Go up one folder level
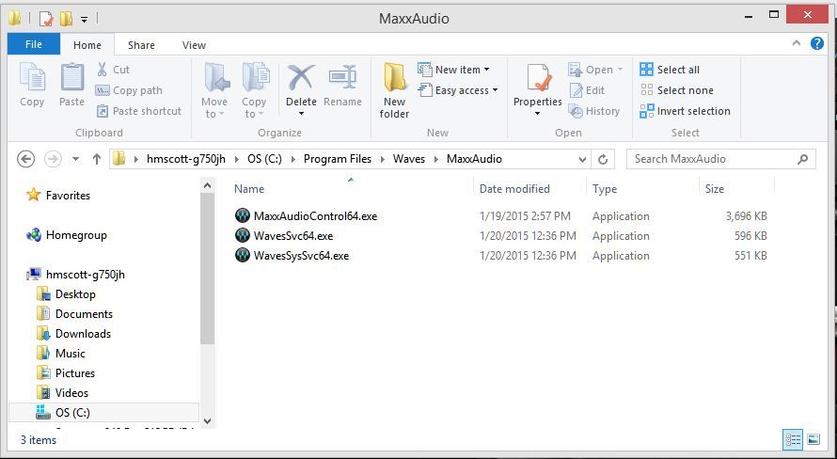 pos(97,159)
